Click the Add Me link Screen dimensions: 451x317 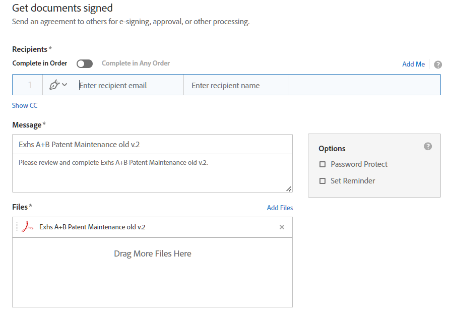413,64
